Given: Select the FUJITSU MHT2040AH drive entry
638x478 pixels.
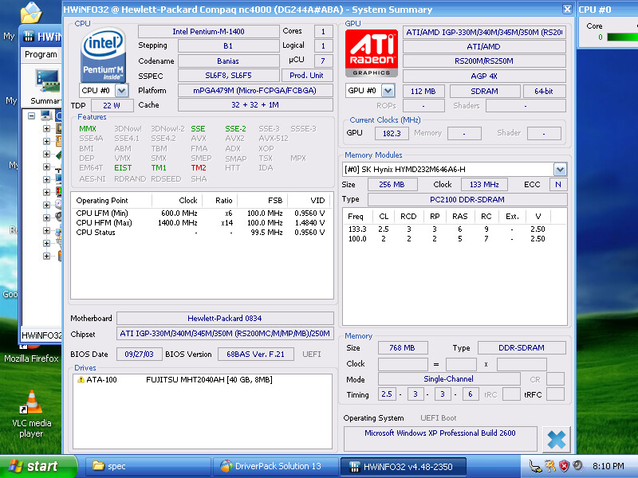Looking at the screenshot, I should click(209, 380).
